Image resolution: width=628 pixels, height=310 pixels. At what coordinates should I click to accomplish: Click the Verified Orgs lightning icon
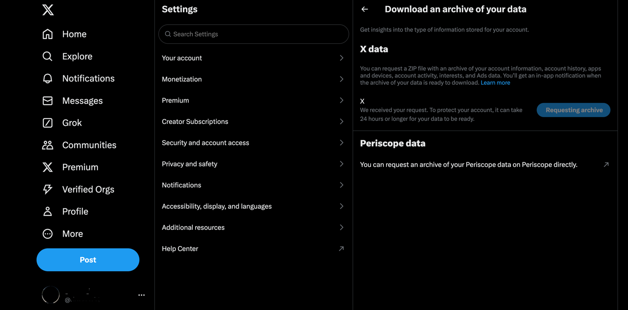(x=47, y=189)
